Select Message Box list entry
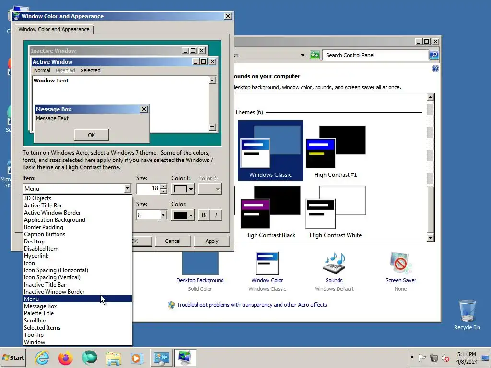 pyautogui.click(x=77, y=306)
